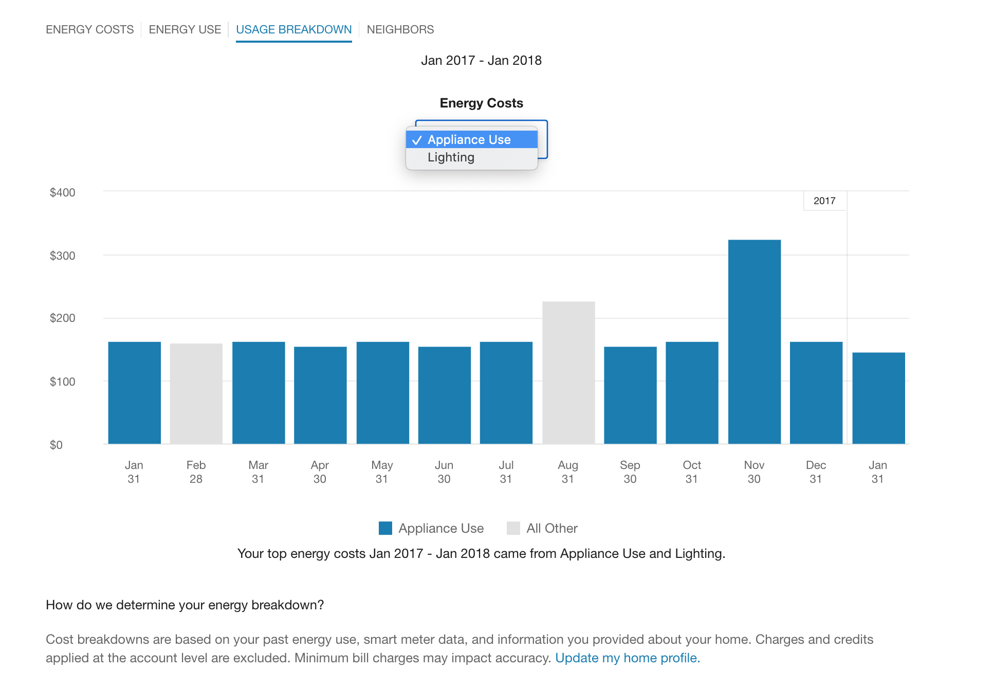Viewport: 993px width, 688px height.
Task: Click checkmark next to Appliance Use
Action: [418, 138]
